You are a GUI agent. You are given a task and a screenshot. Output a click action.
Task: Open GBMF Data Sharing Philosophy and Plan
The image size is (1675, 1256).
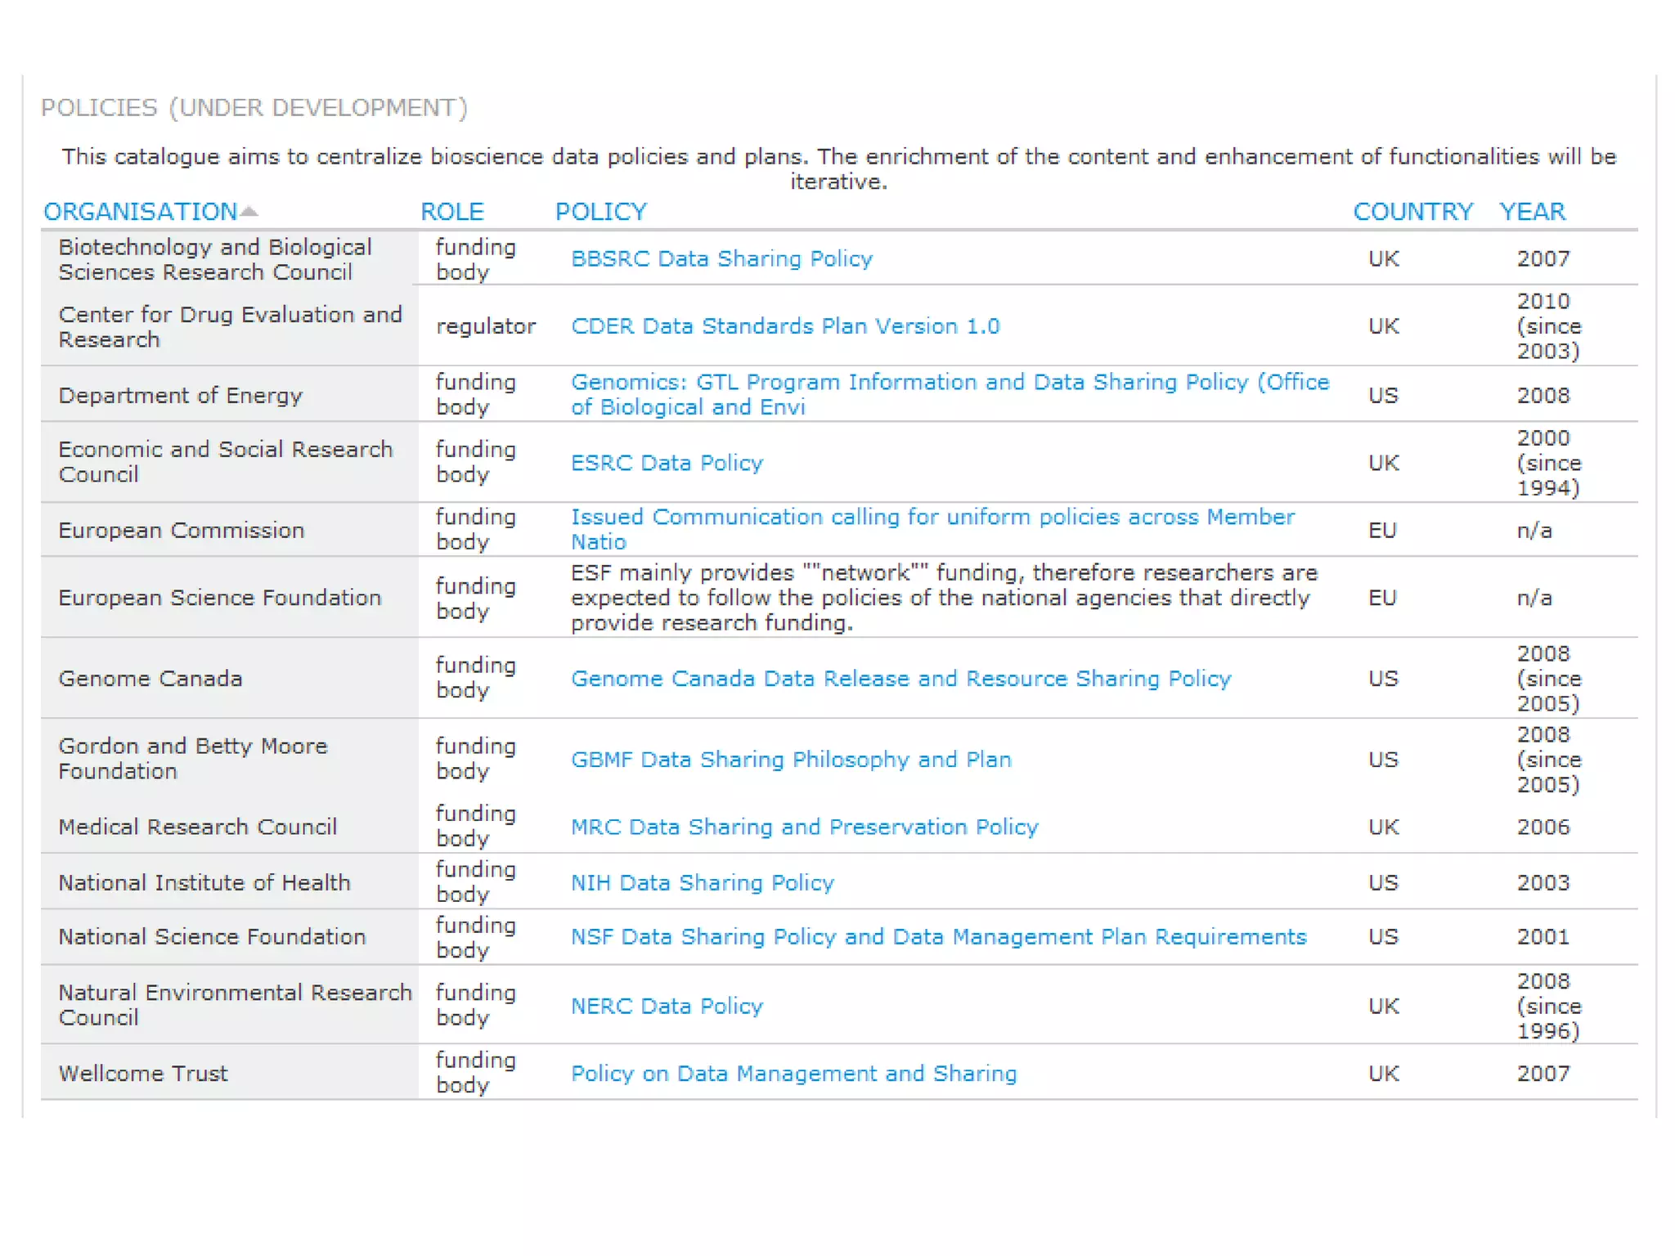(x=791, y=760)
